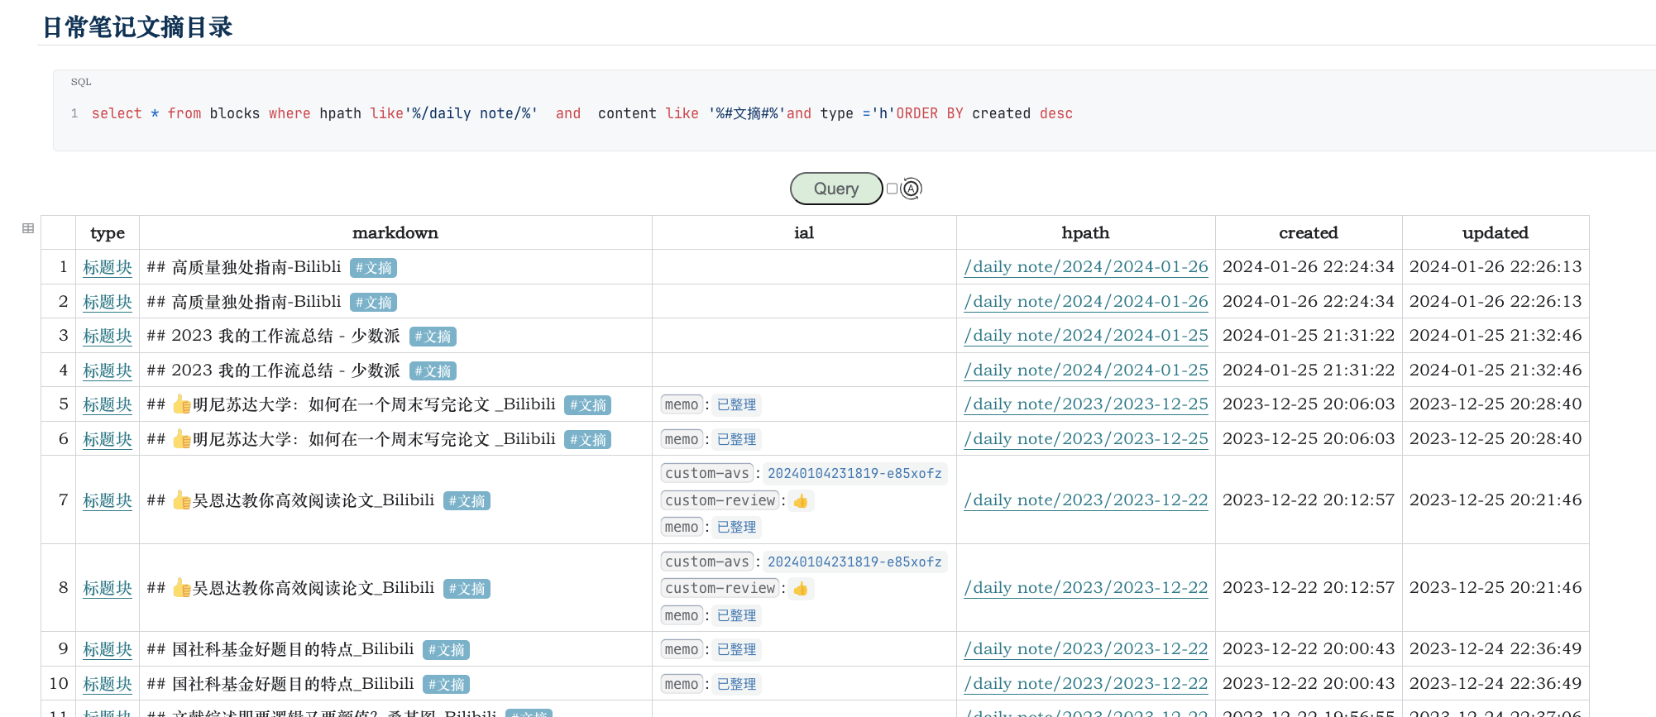The width and height of the screenshot is (1656, 717).
Task: Click the #文摘 tag in row 1
Action: [x=373, y=268]
